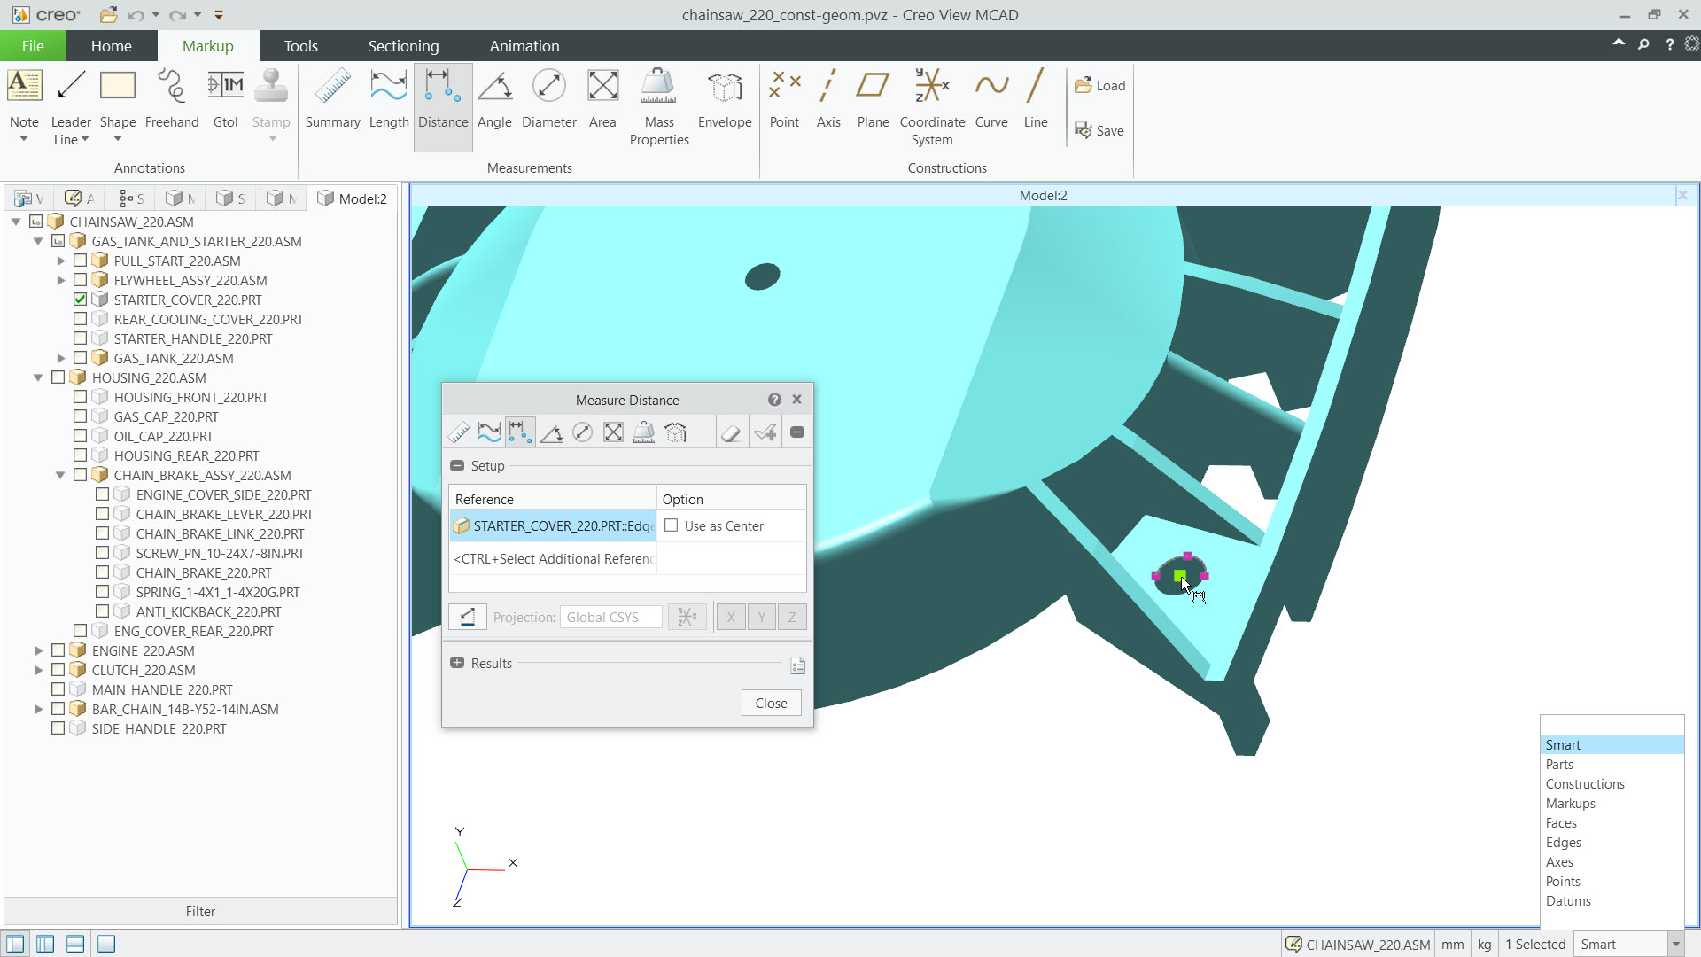This screenshot has width=1701, height=957.
Task: Select the Diameter measurement tool
Action: 549,99
